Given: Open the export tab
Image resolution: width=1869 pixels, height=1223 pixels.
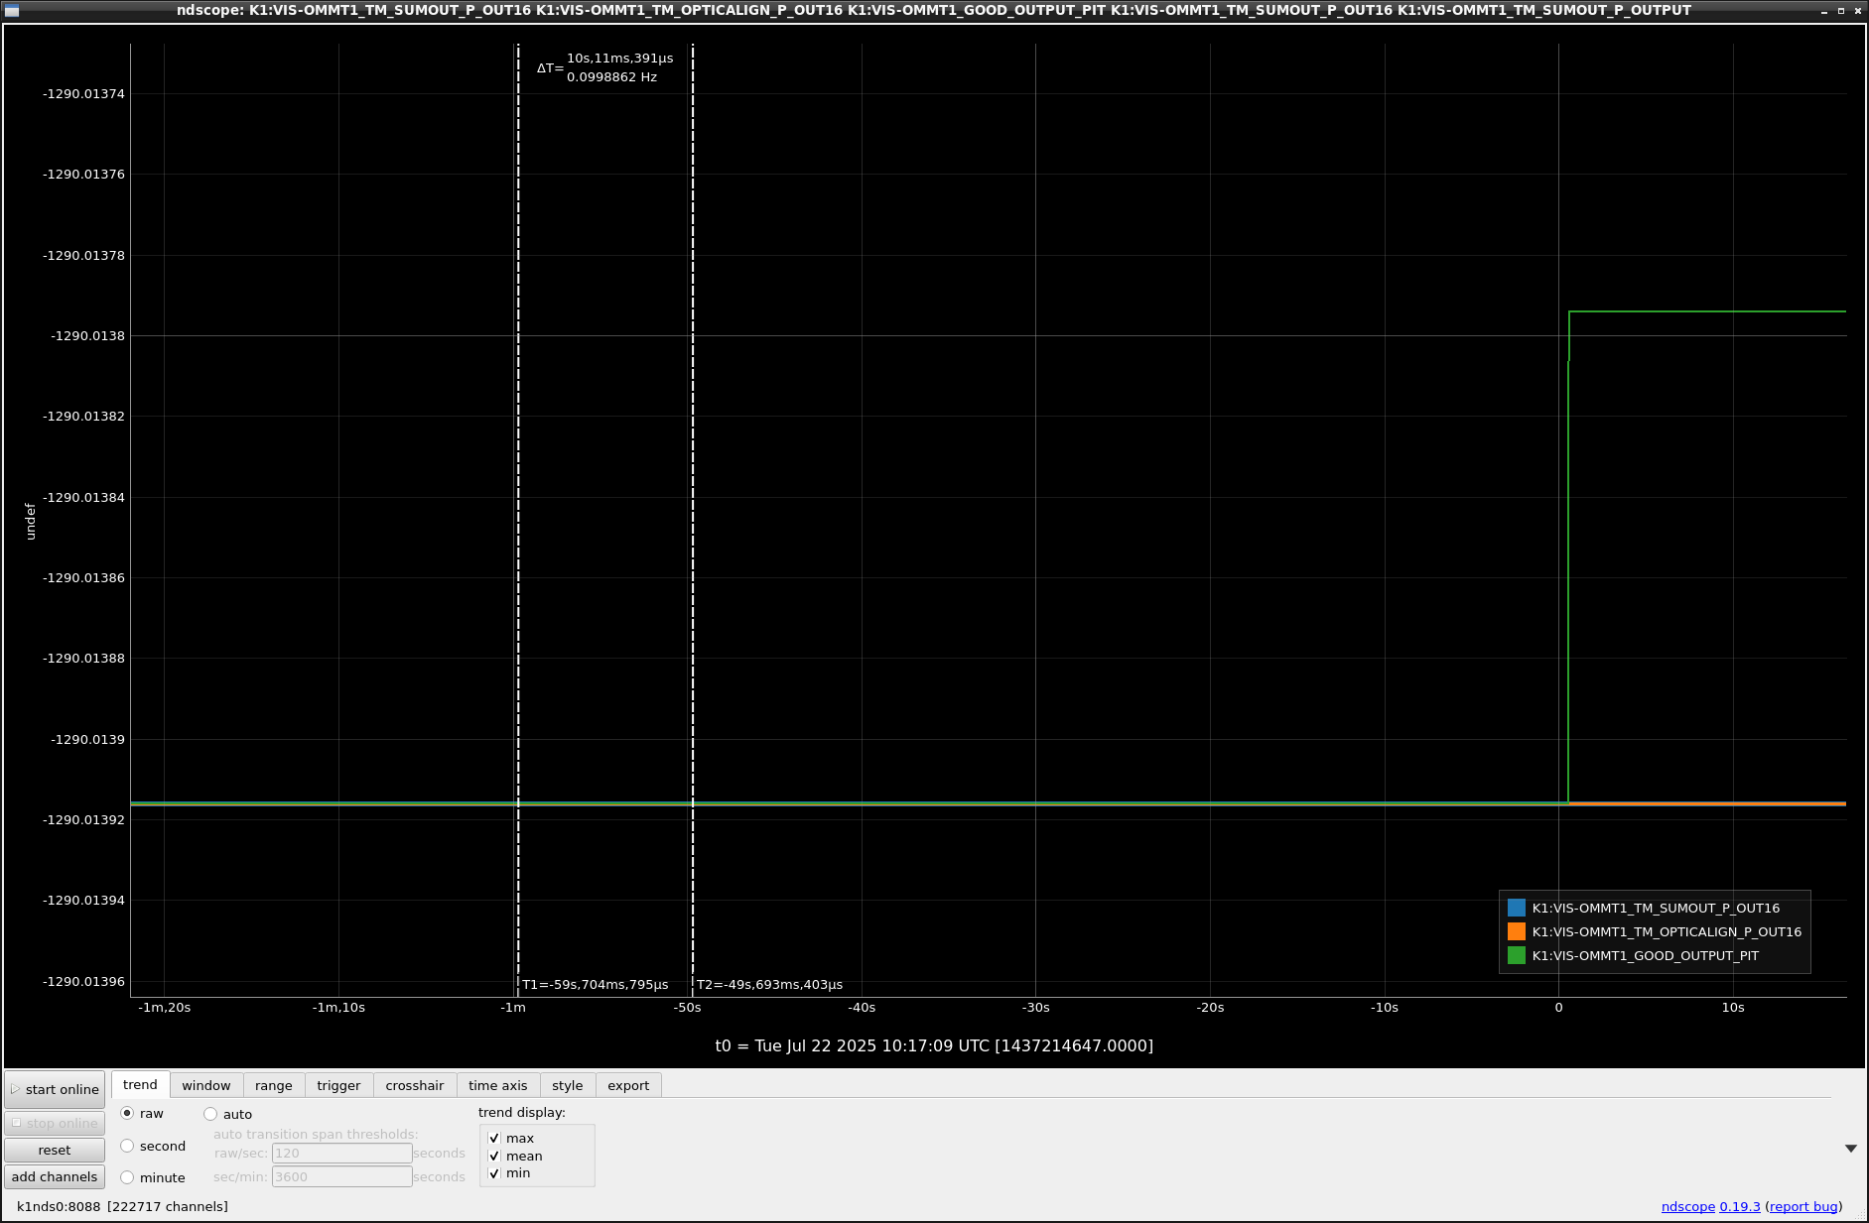Looking at the screenshot, I should 628,1085.
